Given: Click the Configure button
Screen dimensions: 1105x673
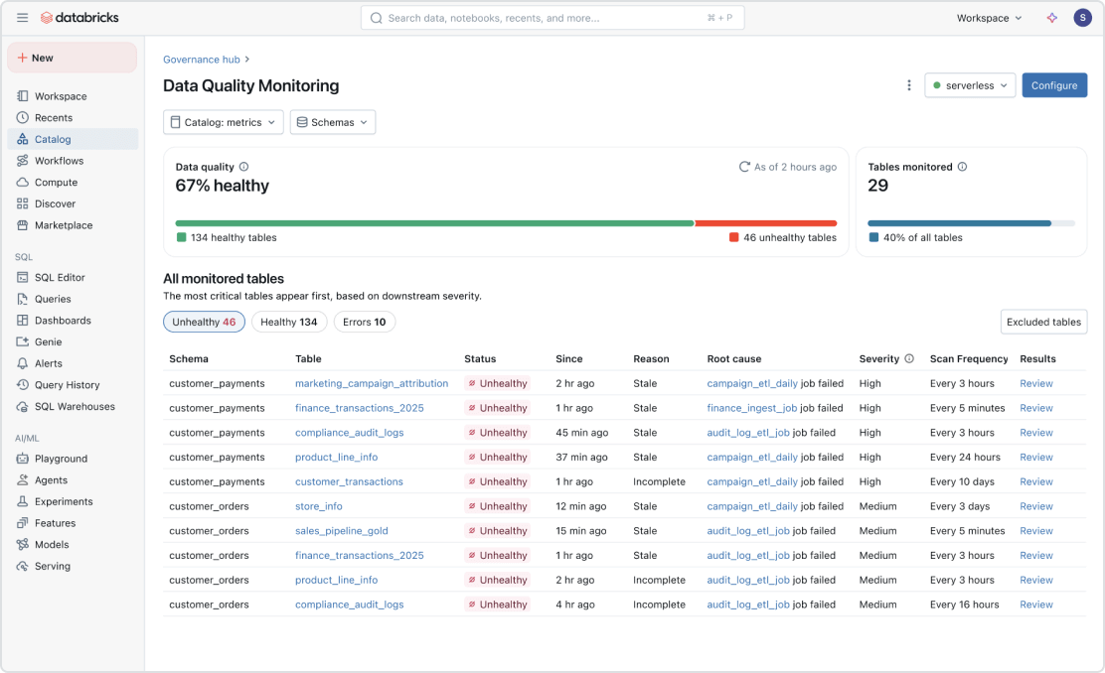Looking at the screenshot, I should 1054,85.
